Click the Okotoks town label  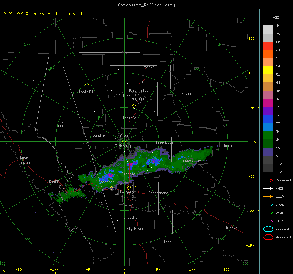tap(130, 217)
